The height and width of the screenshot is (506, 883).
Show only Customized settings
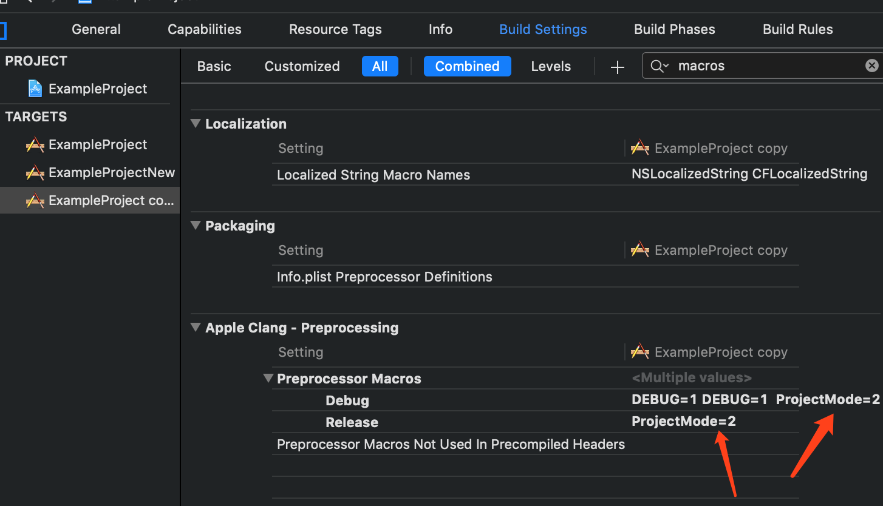pos(302,66)
